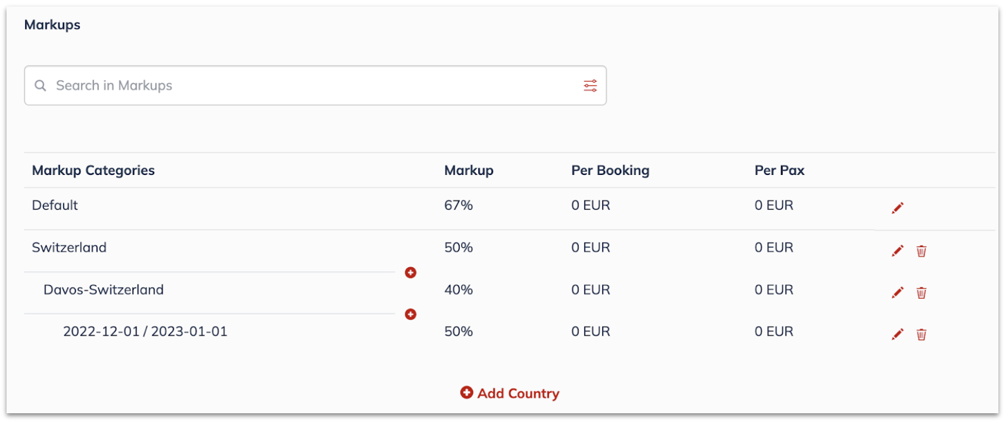Viewport: 1008px width, 424px height.
Task: Click the magnifier icon in search field
Action: (x=40, y=86)
